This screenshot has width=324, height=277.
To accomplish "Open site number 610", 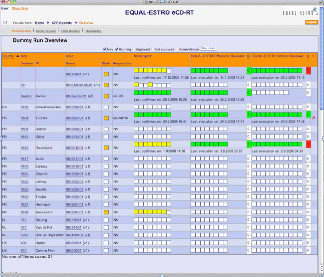I will (24, 250).
